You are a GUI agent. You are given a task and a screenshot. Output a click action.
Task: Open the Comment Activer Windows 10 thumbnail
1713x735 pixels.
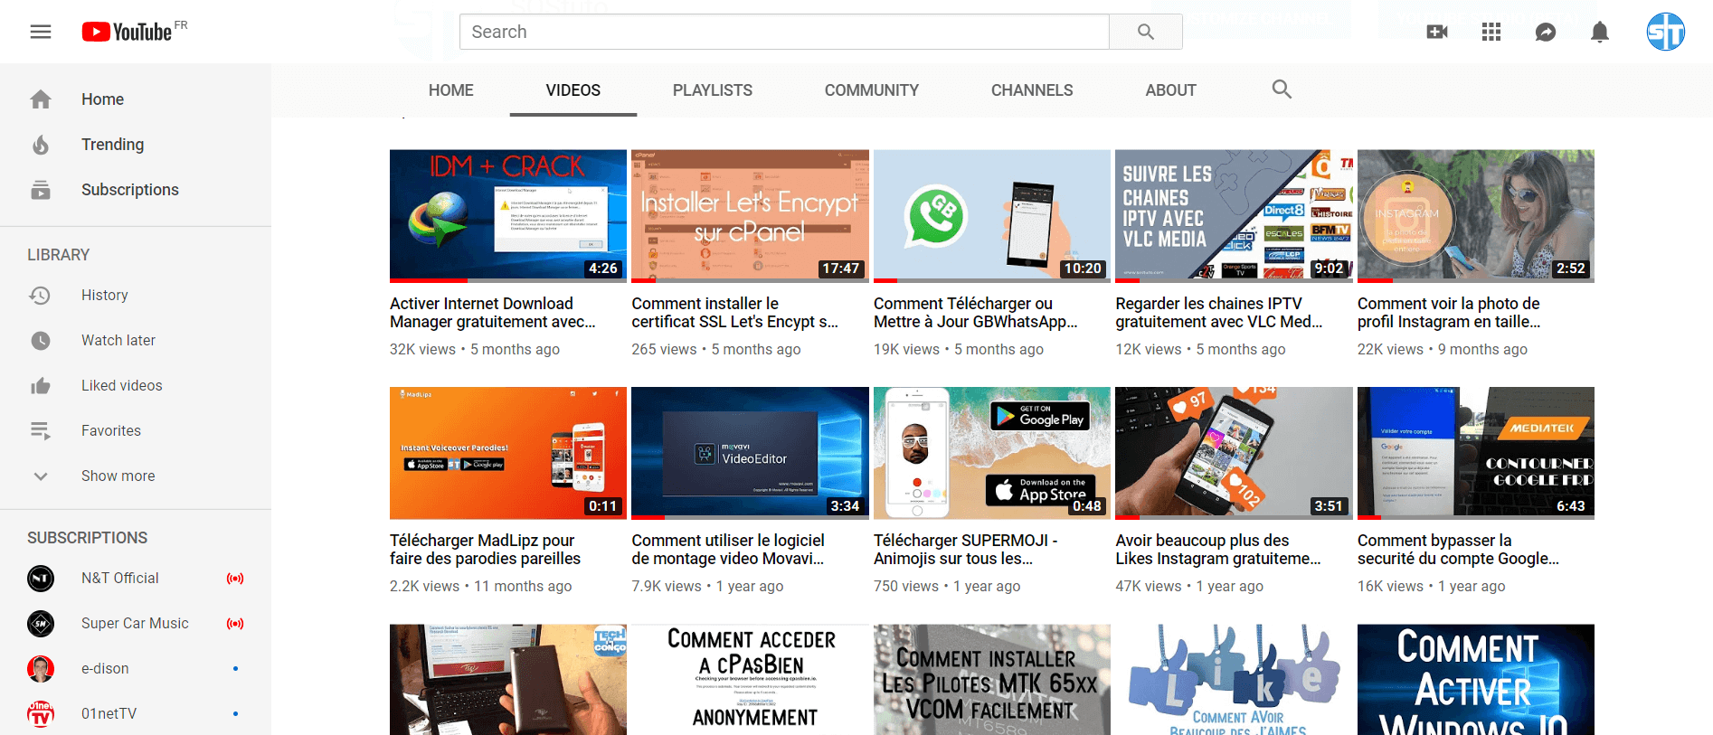point(1476,680)
